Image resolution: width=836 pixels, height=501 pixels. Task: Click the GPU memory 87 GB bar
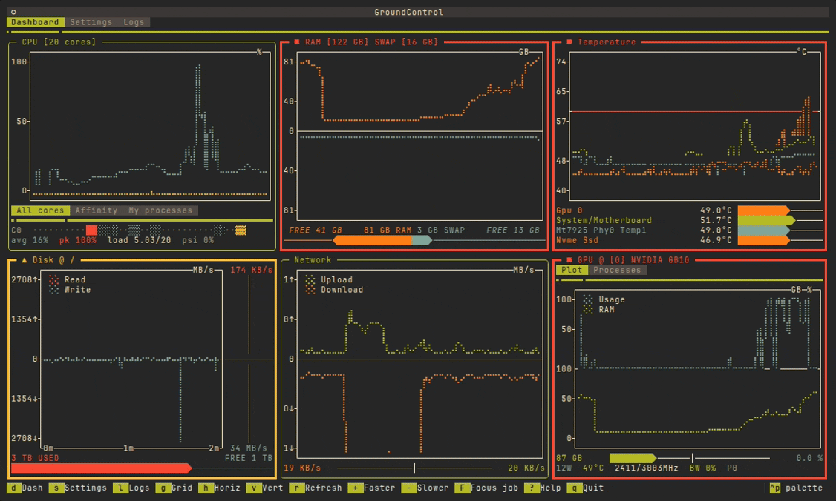point(633,458)
